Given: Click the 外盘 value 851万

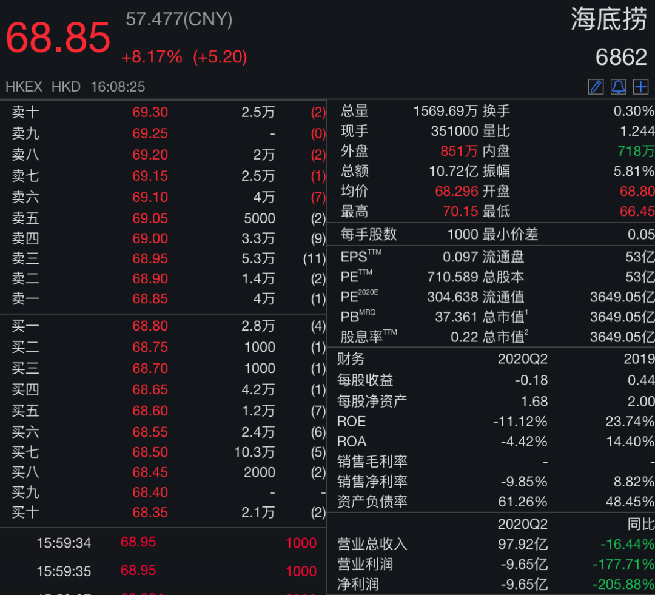Looking at the screenshot, I should pos(459,151).
